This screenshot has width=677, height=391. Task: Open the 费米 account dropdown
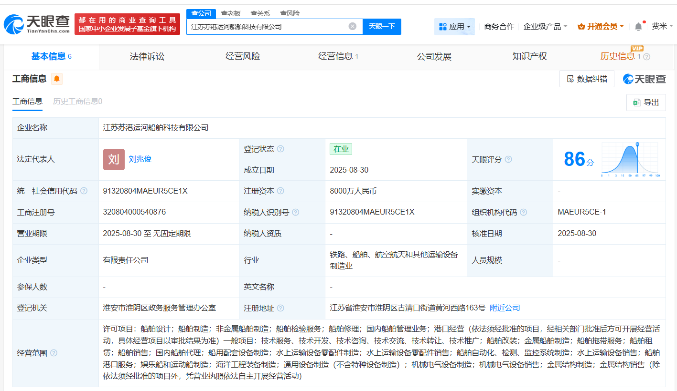[661, 27]
